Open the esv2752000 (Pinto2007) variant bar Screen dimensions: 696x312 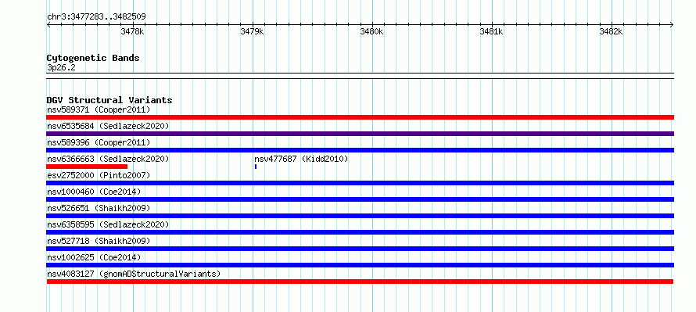(x=360, y=183)
